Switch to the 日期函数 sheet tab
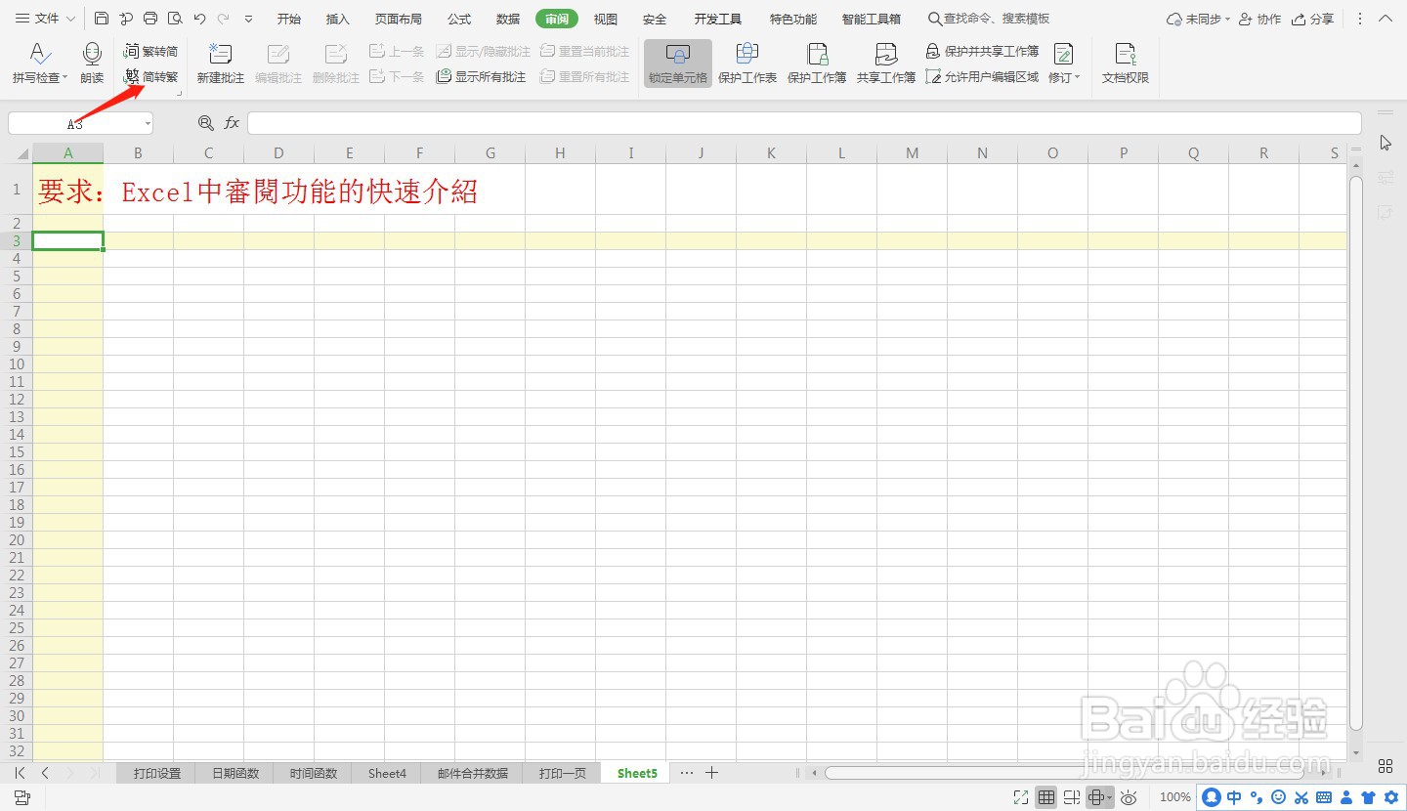 [235, 773]
